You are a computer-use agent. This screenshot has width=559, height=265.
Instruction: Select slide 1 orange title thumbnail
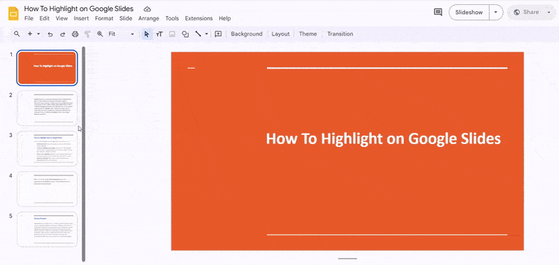(x=47, y=68)
